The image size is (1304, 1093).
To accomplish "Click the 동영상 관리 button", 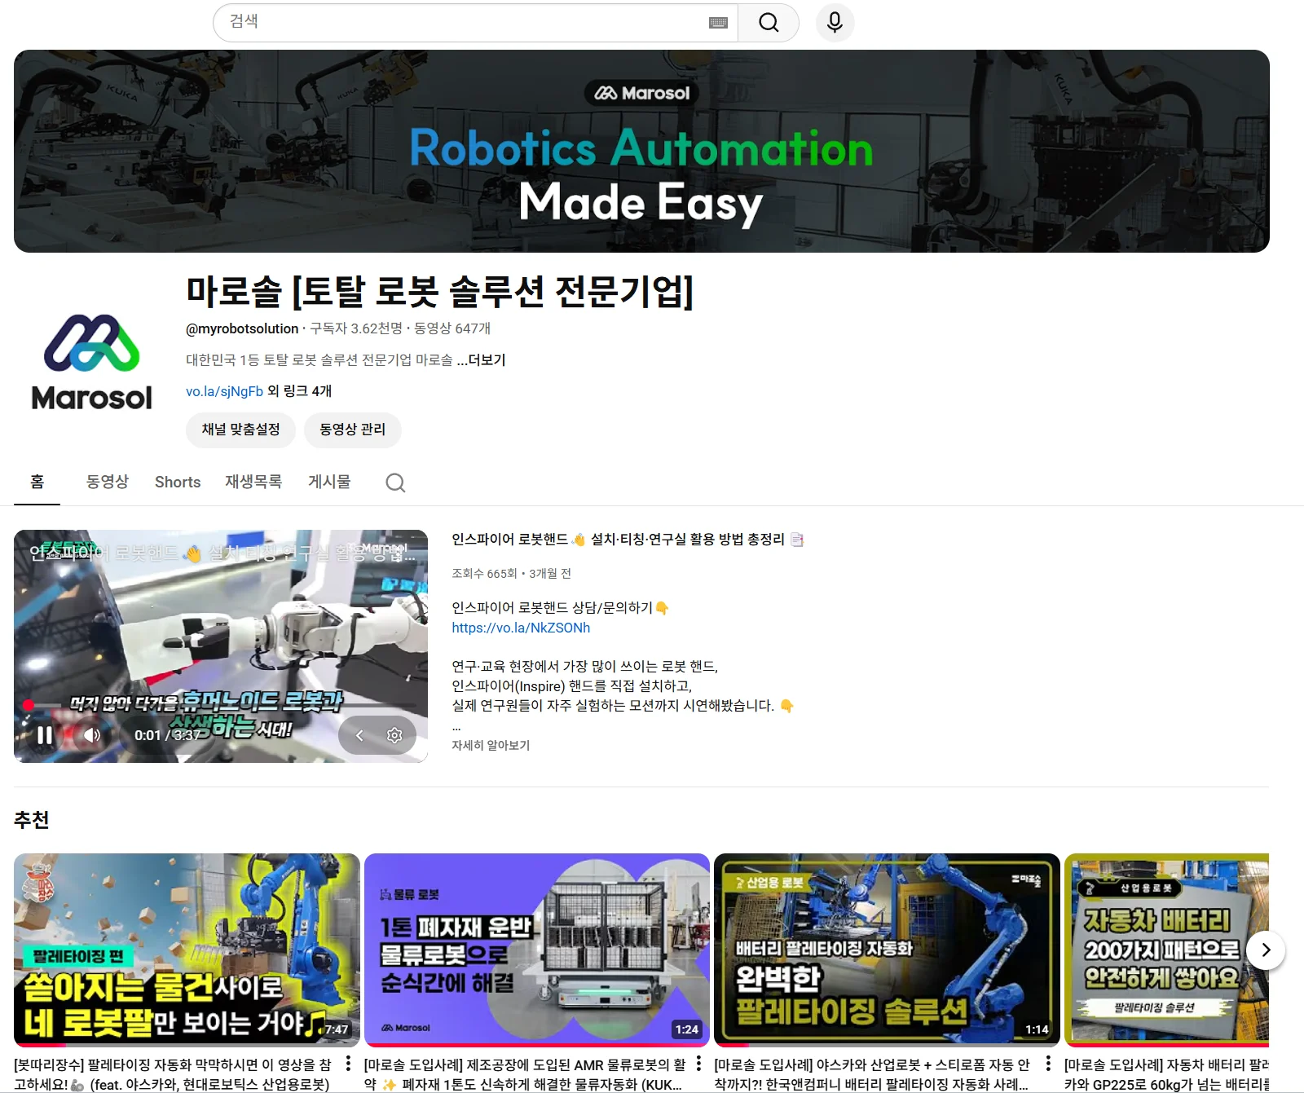I will pyautogui.click(x=353, y=430).
